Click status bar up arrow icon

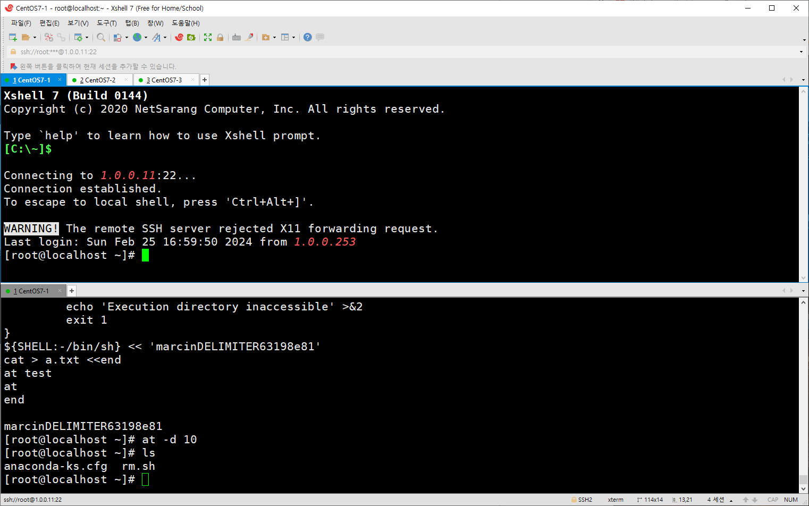click(x=746, y=500)
